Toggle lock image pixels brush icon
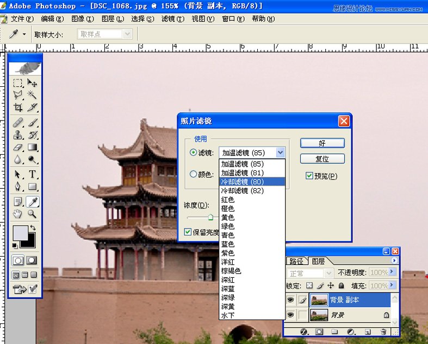 click(x=320, y=285)
